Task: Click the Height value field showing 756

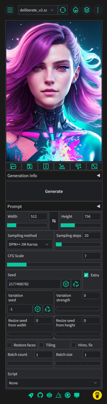Action: (92, 216)
